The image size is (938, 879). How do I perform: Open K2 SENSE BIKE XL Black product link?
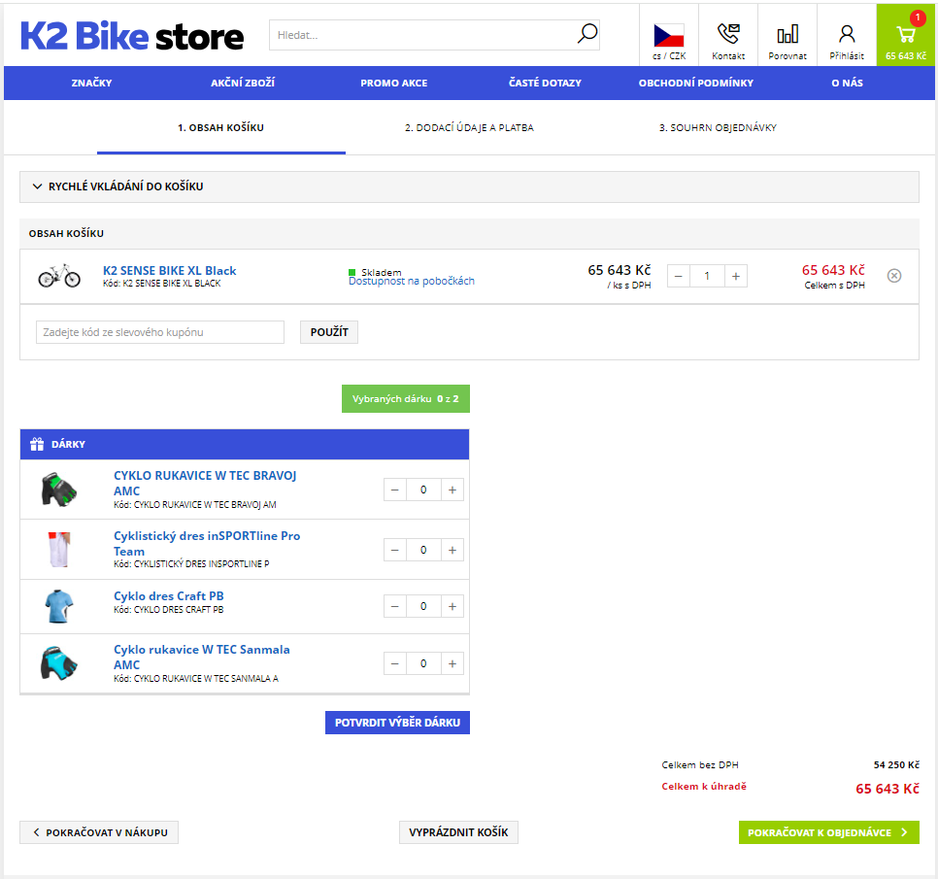[169, 270]
